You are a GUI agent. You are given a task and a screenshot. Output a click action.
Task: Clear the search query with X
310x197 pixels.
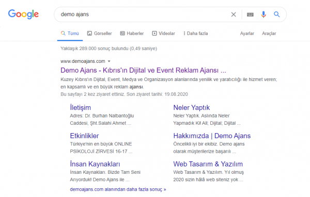click(234, 14)
